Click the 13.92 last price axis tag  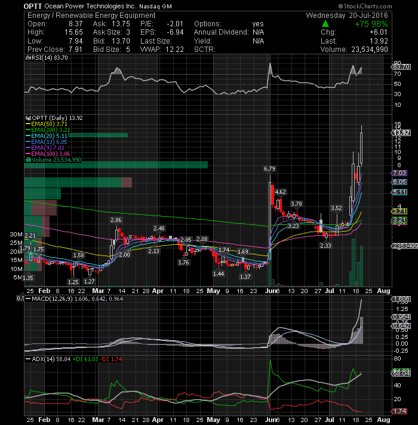point(401,133)
